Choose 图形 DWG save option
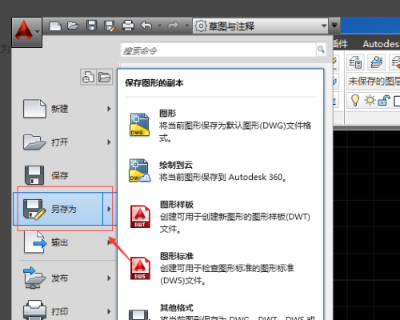This screenshot has width=400, height=320. coord(220,126)
